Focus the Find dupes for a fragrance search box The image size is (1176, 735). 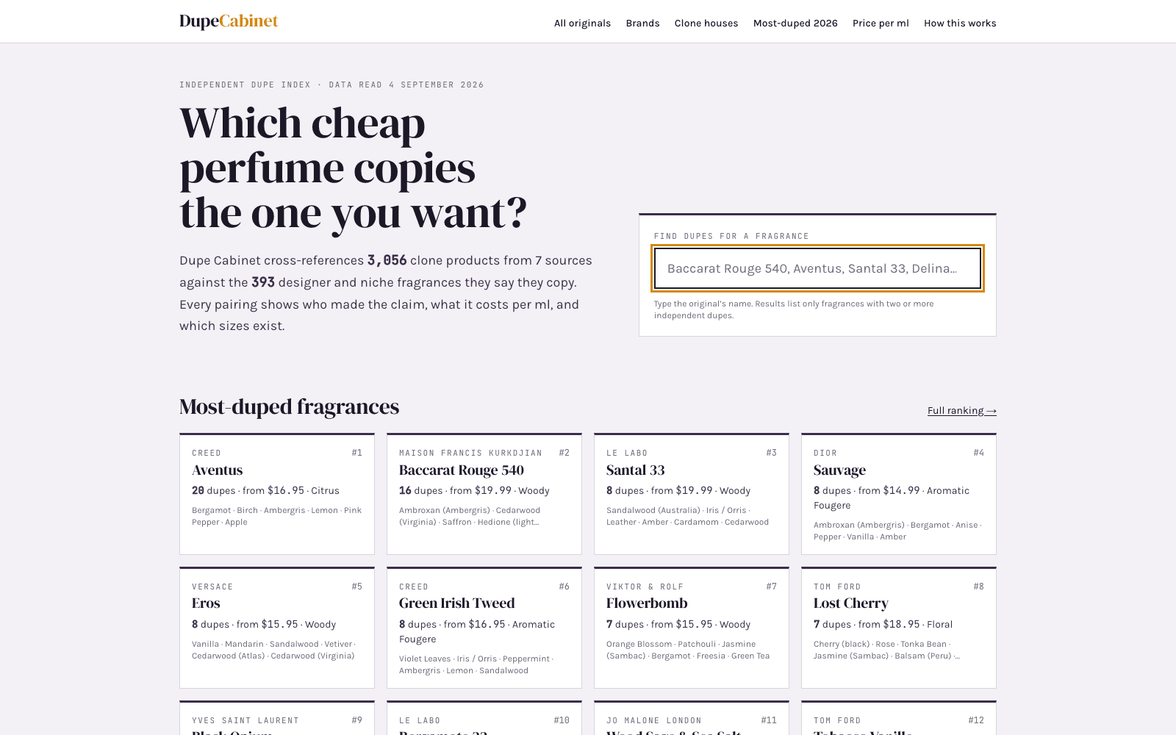(817, 268)
